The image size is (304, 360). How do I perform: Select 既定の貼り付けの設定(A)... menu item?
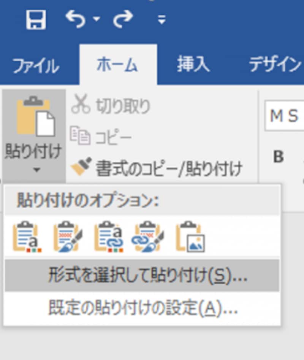[142, 308]
